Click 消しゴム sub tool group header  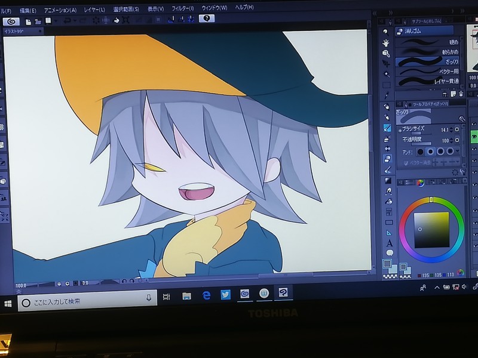(424, 31)
